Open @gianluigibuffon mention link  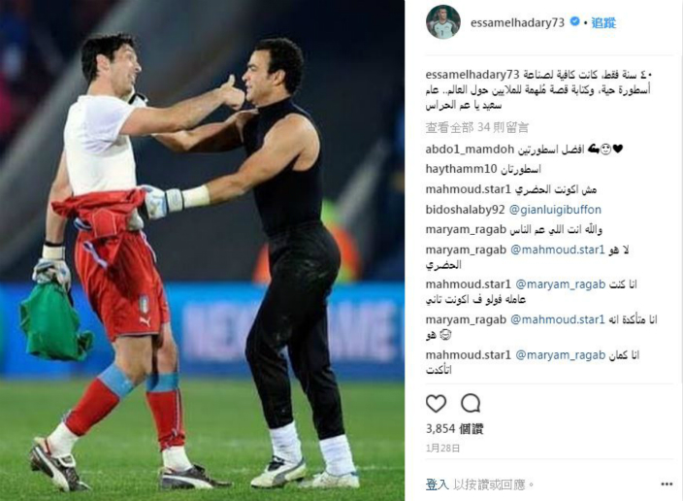point(555,210)
